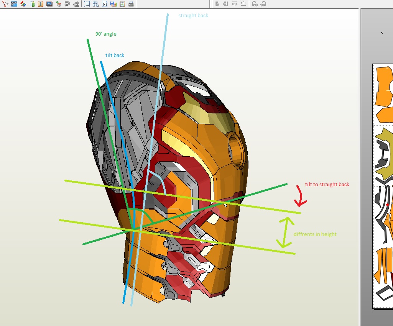Rotate parts 90 degrees counterclockwise
Image resolution: width=393 pixels, height=326 pixels.
[x=255, y=4]
